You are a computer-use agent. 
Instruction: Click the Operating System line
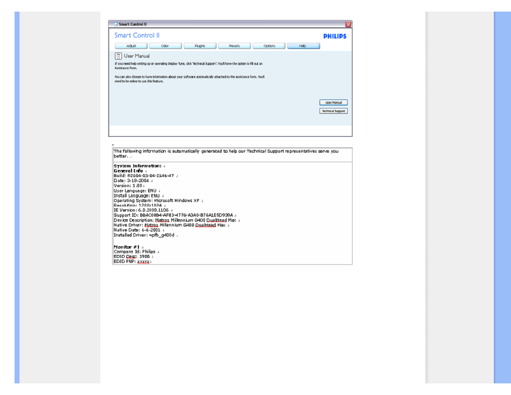click(156, 201)
